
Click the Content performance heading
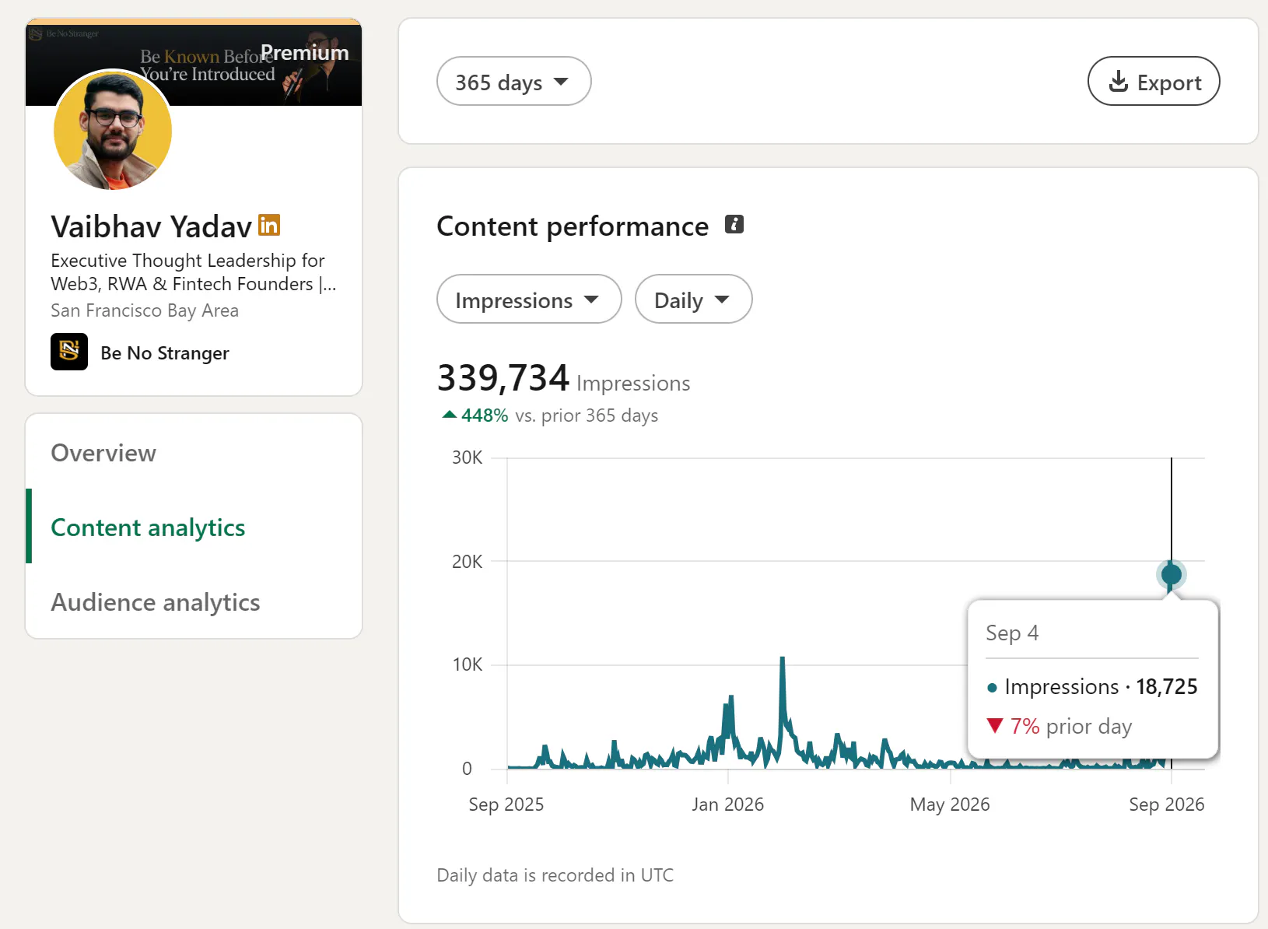(573, 226)
